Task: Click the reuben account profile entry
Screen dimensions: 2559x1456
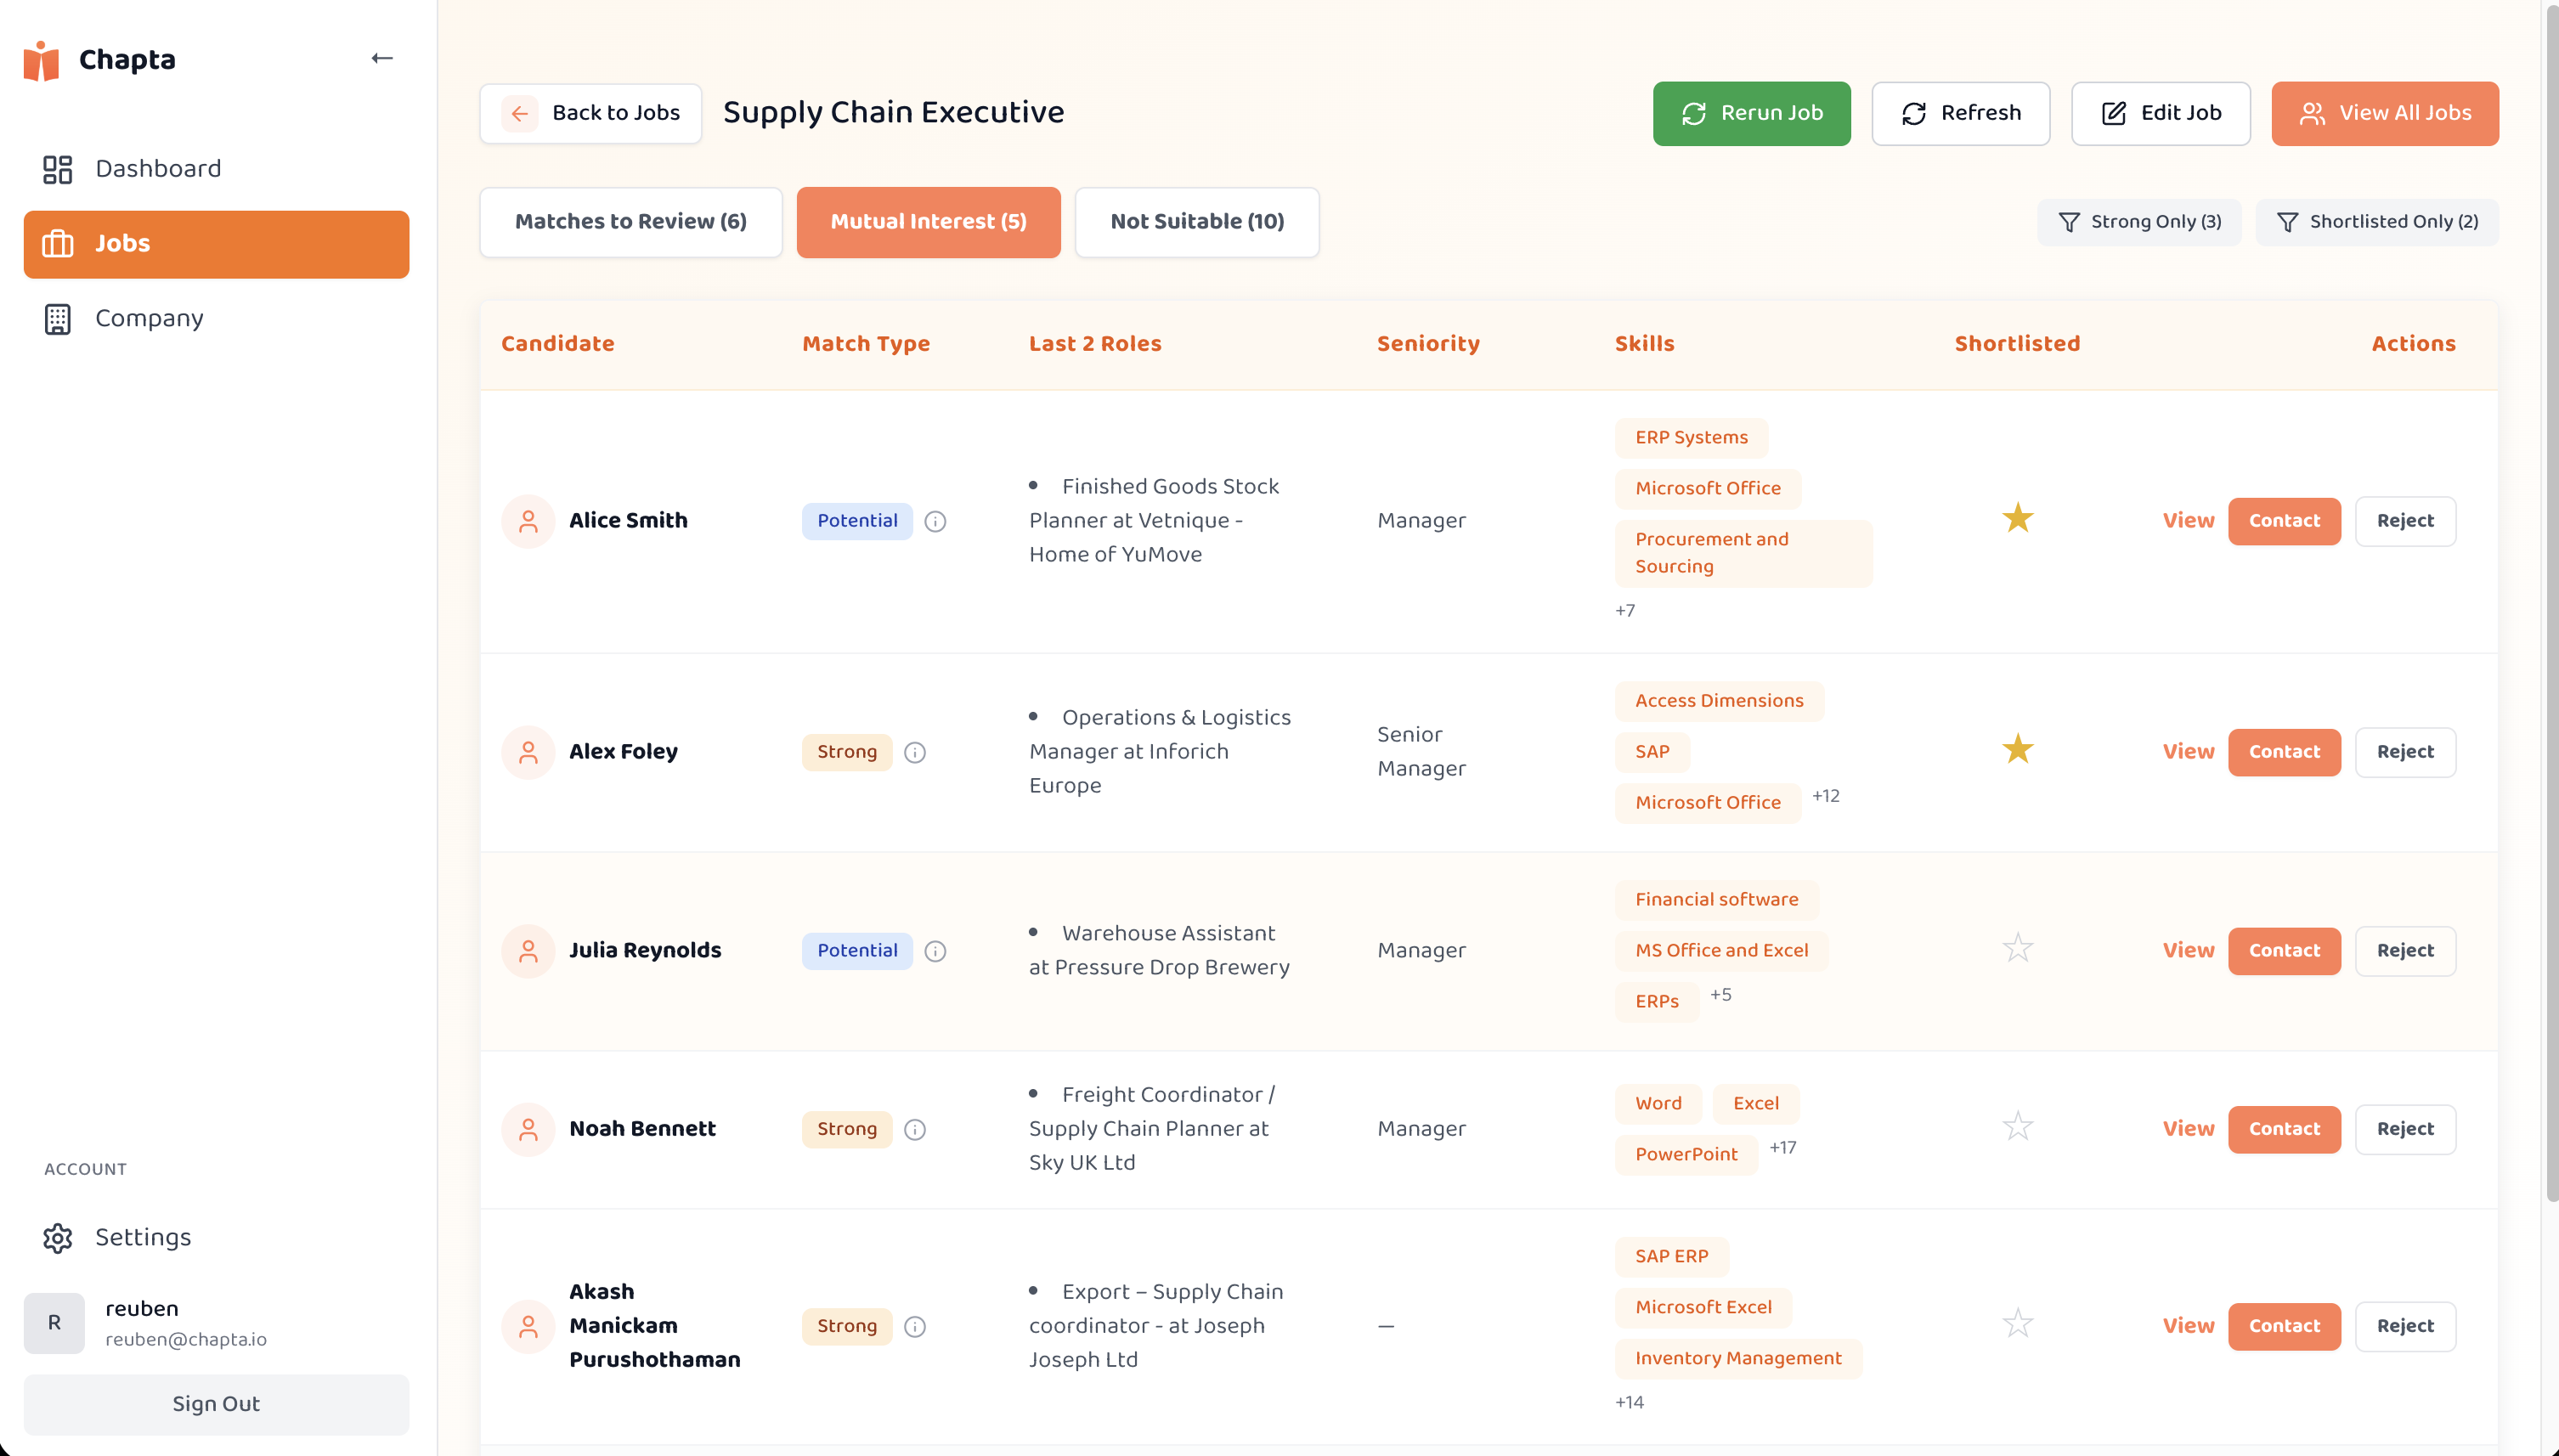Action: (155, 1322)
